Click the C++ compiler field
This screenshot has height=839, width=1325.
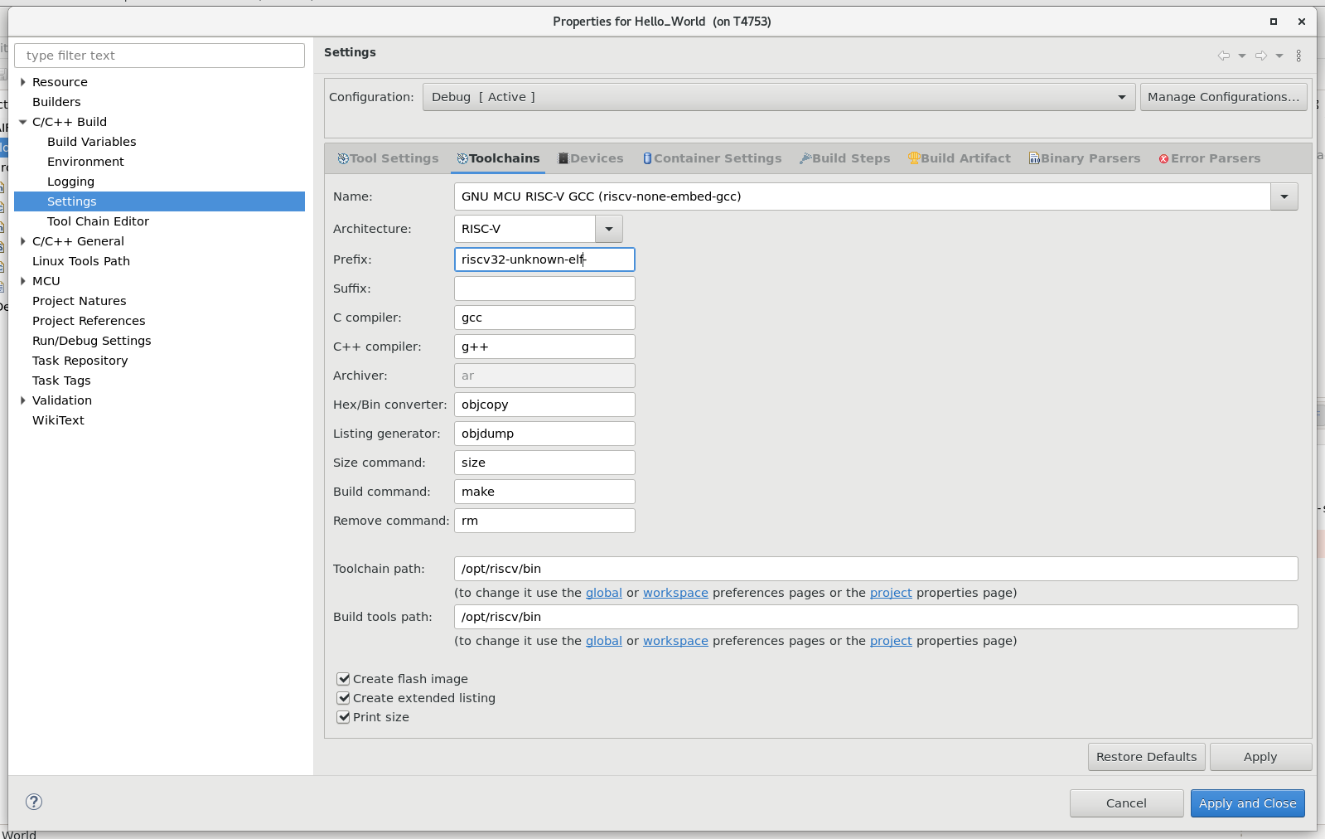(x=544, y=347)
